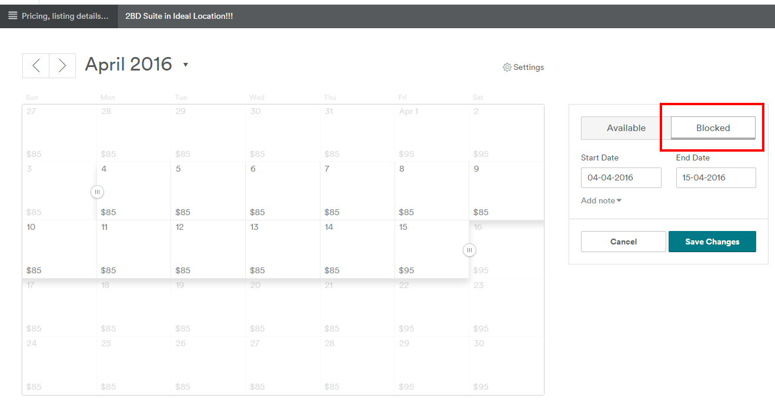Open the April 2016 month dropdown
The width and height of the screenshot is (775, 412).
[185, 65]
